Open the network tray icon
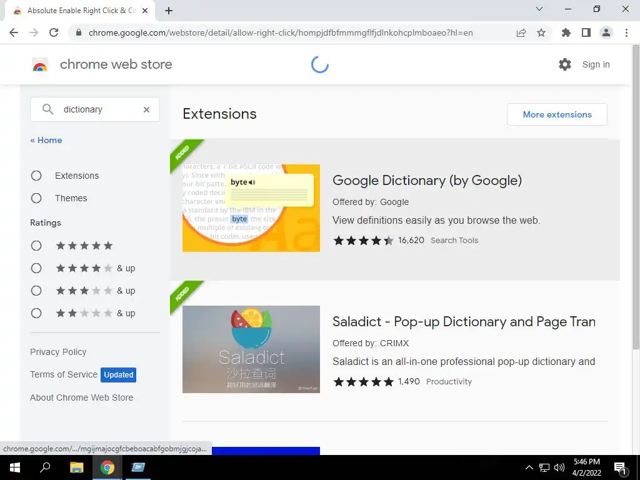 pos(544,467)
